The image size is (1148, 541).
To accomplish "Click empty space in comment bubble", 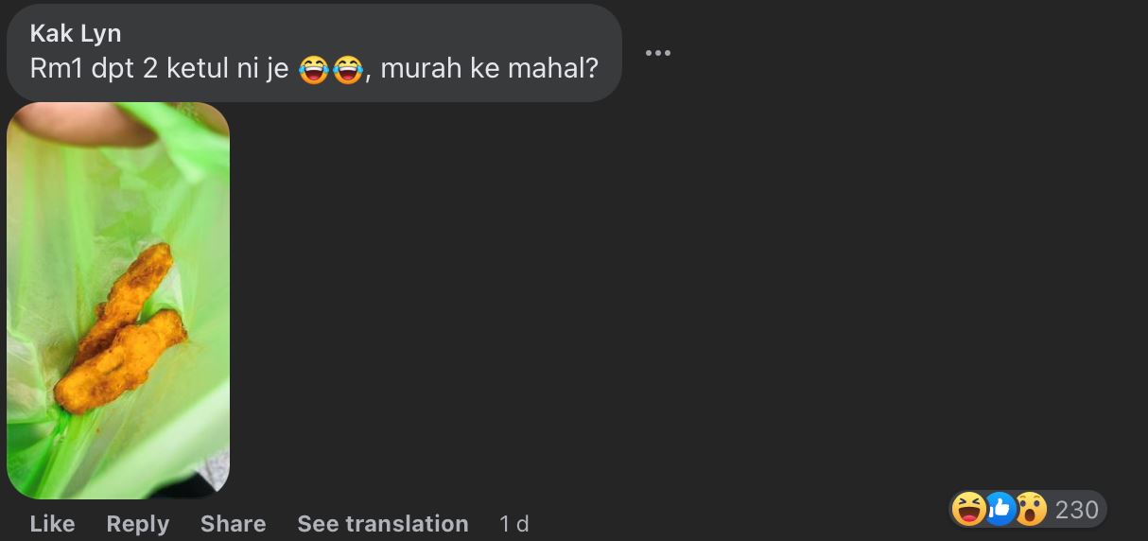I will (x=378, y=33).
